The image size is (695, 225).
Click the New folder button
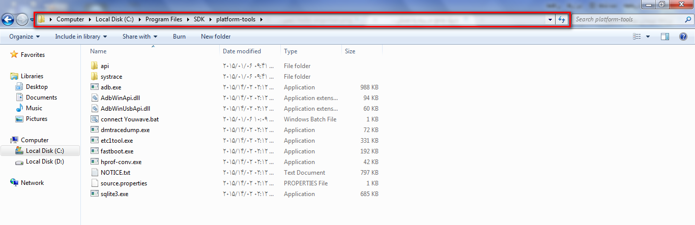[x=216, y=37]
